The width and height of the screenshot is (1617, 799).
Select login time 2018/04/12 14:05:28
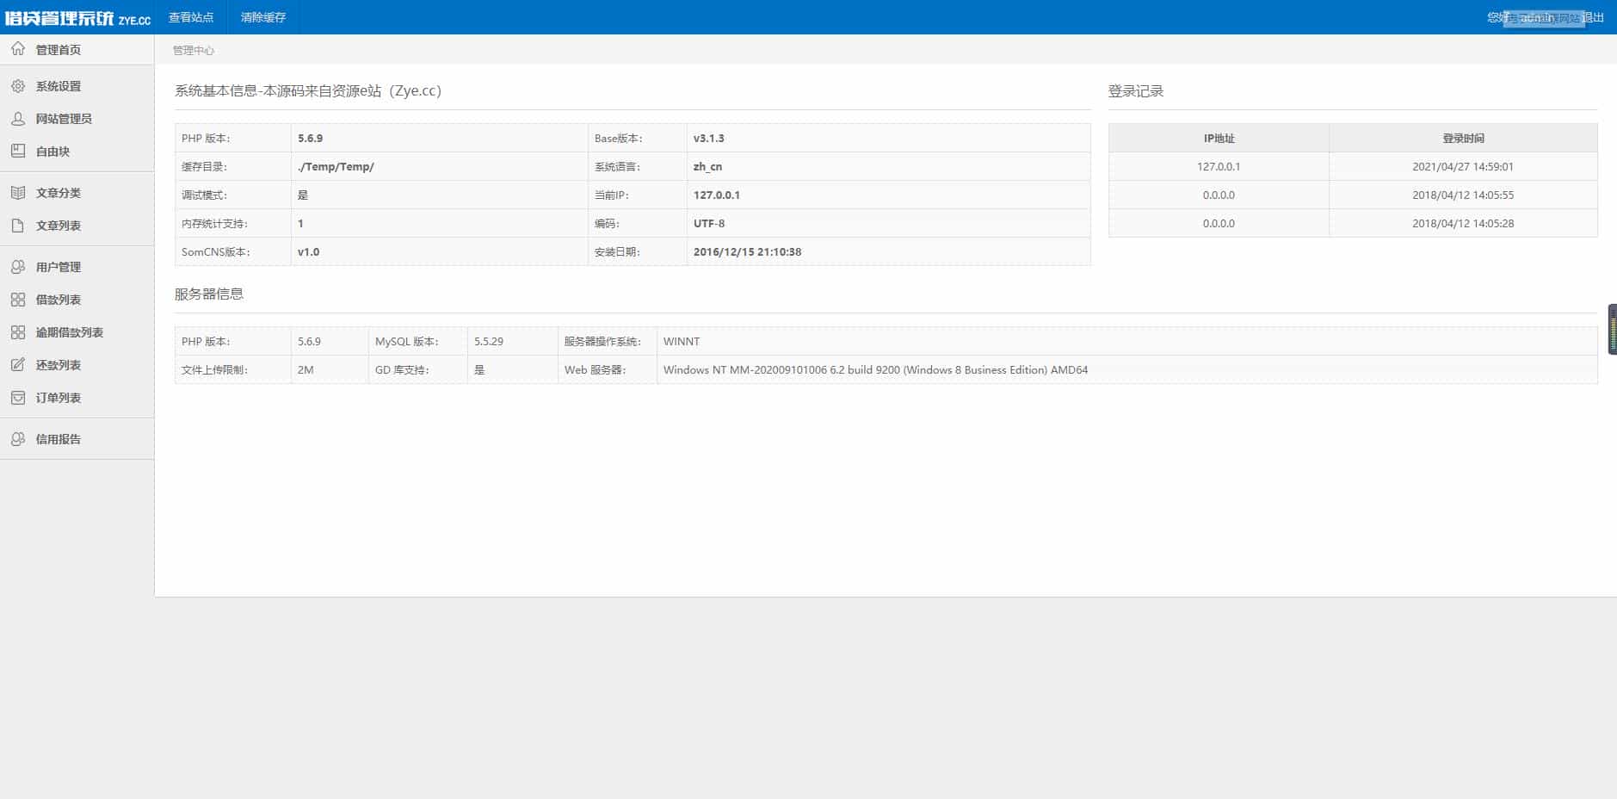tap(1463, 223)
